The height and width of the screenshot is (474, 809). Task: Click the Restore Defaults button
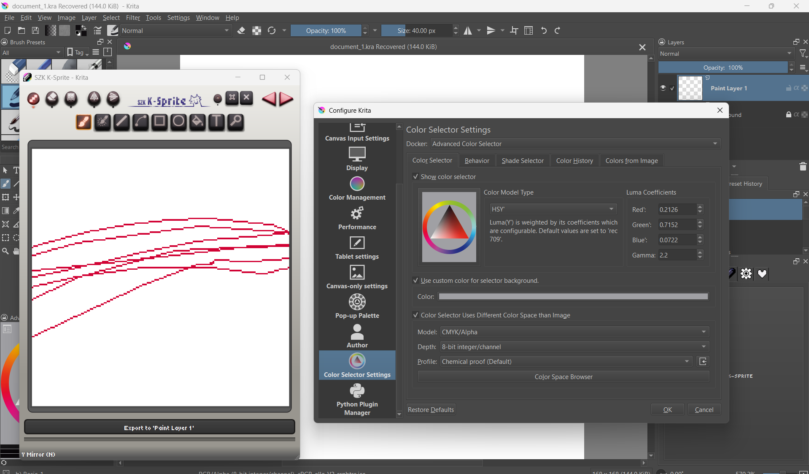pyautogui.click(x=431, y=409)
